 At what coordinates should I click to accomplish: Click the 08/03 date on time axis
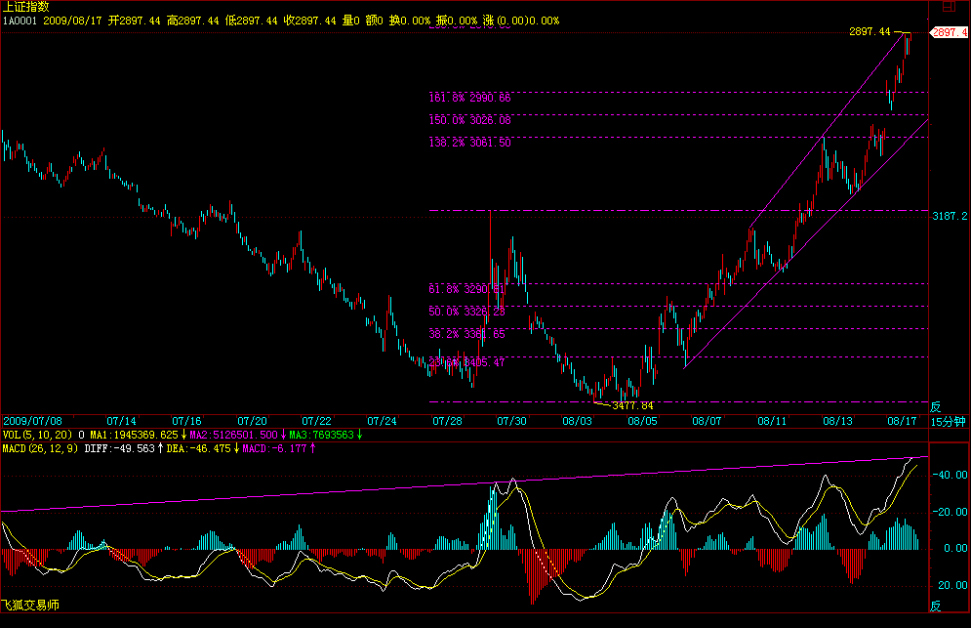pos(577,421)
